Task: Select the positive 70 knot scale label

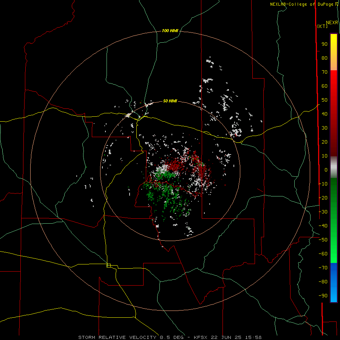Action: 325,72
